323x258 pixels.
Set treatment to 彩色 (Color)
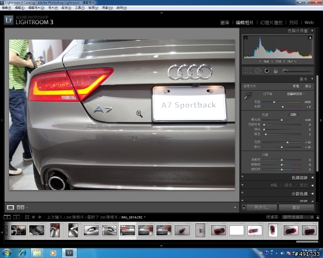(296, 86)
